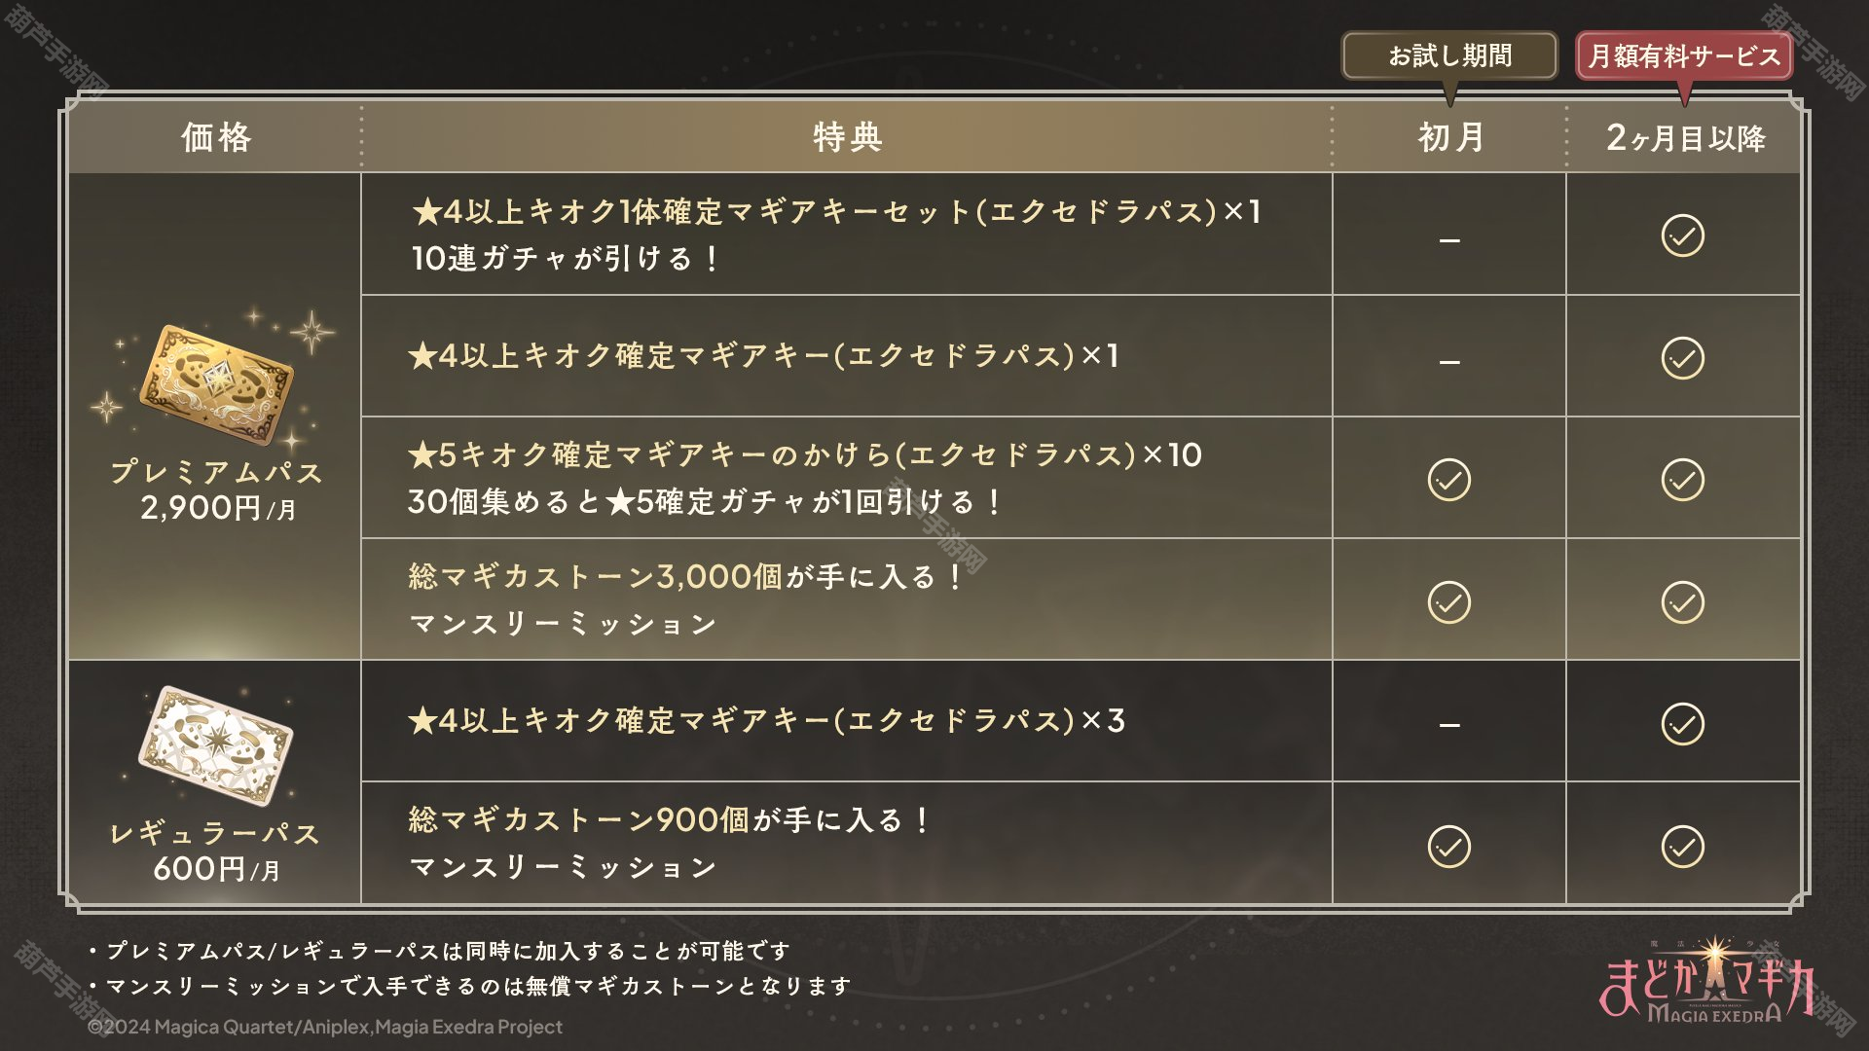Click month-two checkmark for Regular ★4 key ×3
This screenshot has width=1869, height=1051.
coord(1682,724)
